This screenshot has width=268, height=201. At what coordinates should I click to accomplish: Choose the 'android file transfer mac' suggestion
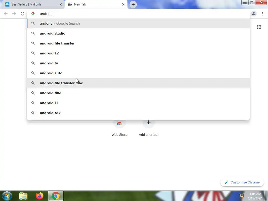coord(138,83)
